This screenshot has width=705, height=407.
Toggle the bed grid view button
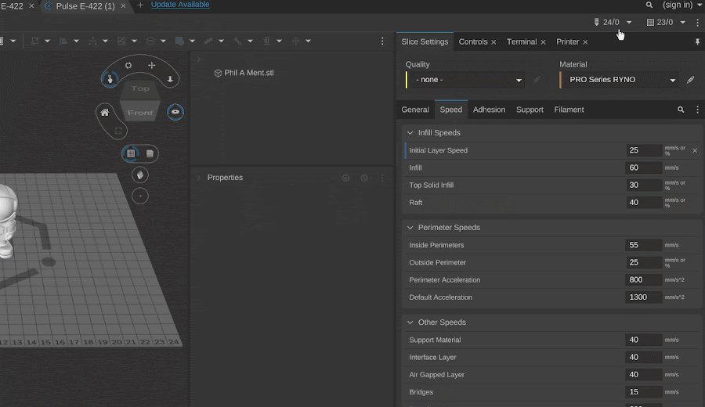tap(132, 153)
